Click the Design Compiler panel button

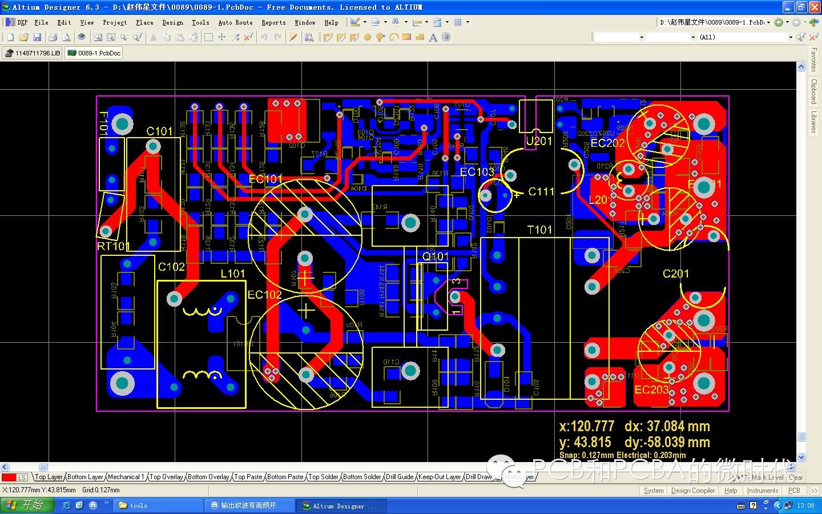692,491
